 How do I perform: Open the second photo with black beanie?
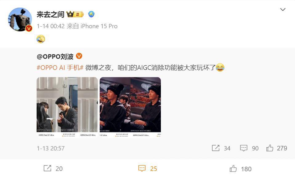click(x=130, y=108)
